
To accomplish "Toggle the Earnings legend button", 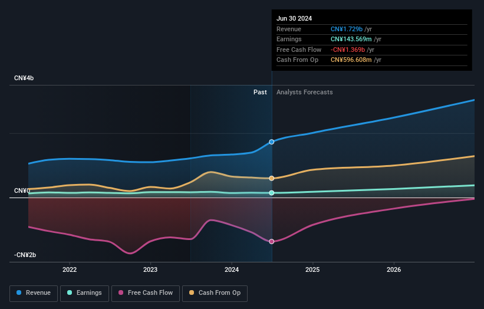I will point(84,293).
